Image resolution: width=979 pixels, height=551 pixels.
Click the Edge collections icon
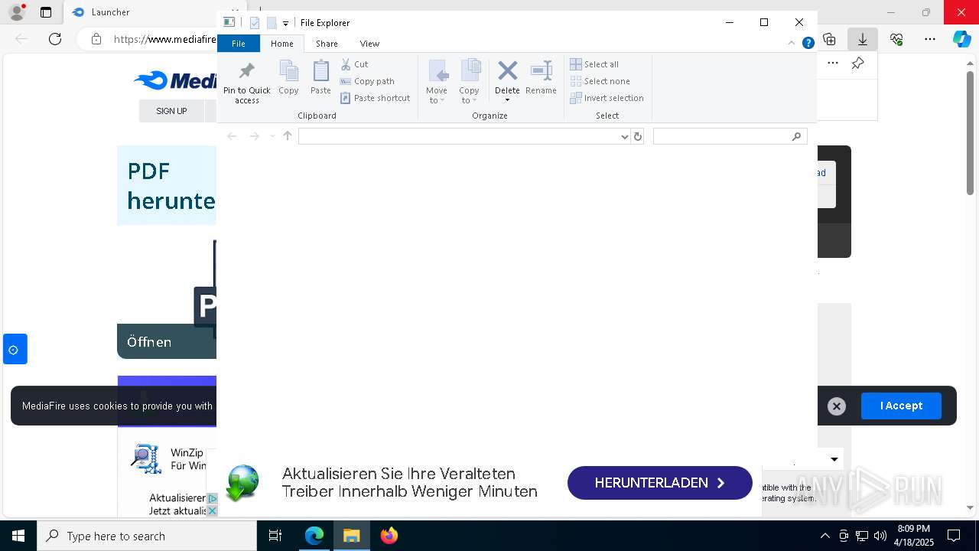pyautogui.click(x=829, y=39)
